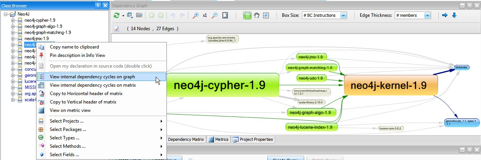Open the Select Projects submenu

pos(101,121)
